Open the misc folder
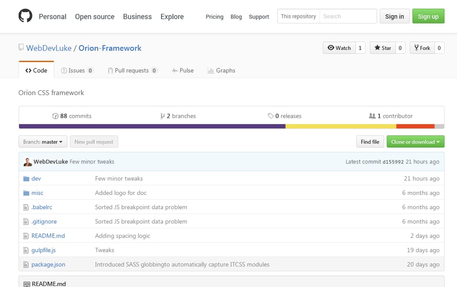 click(x=37, y=193)
